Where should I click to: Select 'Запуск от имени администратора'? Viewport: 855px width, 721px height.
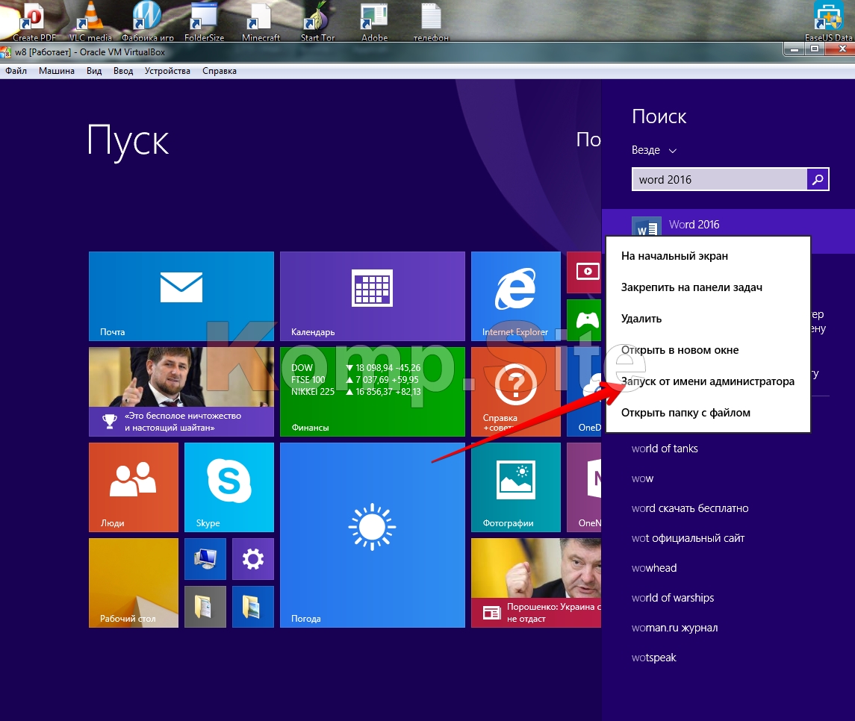[x=708, y=381]
